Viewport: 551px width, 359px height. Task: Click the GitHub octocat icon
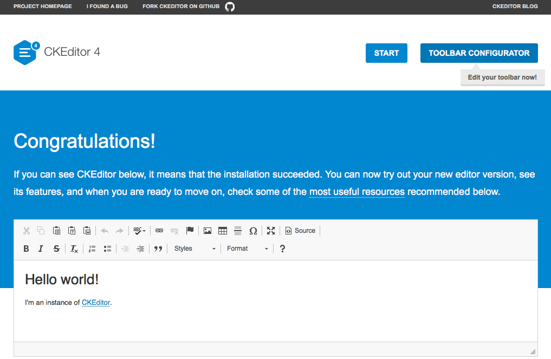click(230, 6)
